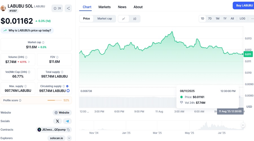The image size is (254, 141).
Task: Toggle the LOG scale on the chart
Action: click(x=242, y=19)
